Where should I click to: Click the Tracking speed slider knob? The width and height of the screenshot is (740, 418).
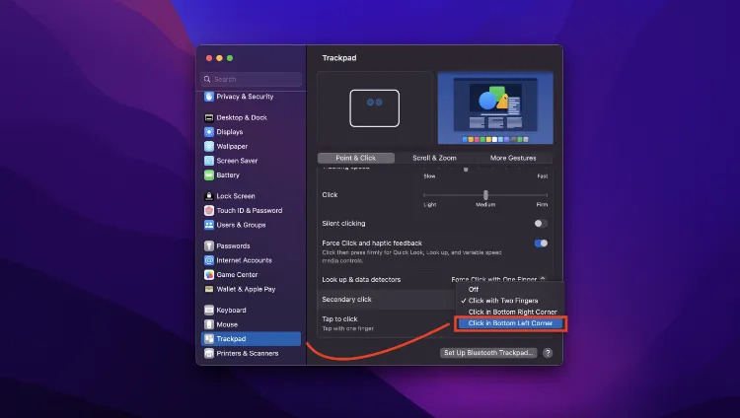pyautogui.click(x=466, y=169)
